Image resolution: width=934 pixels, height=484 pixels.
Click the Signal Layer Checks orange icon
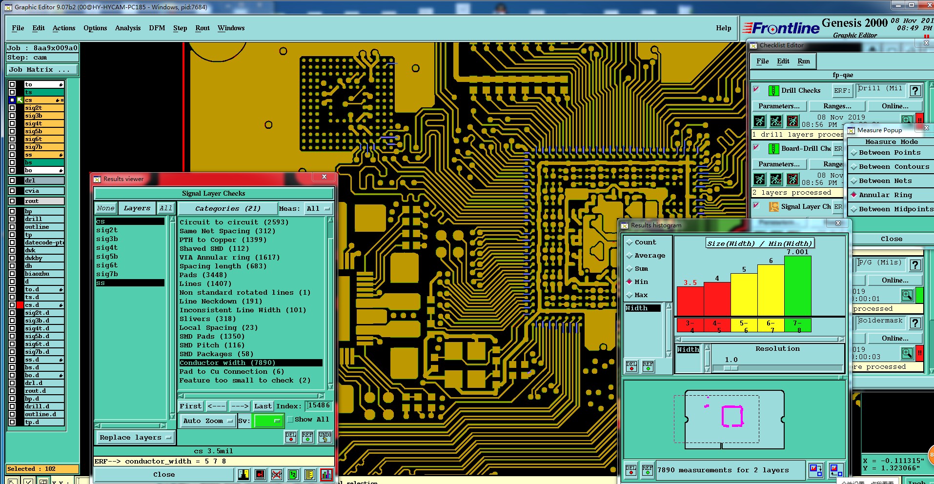pos(773,206)
